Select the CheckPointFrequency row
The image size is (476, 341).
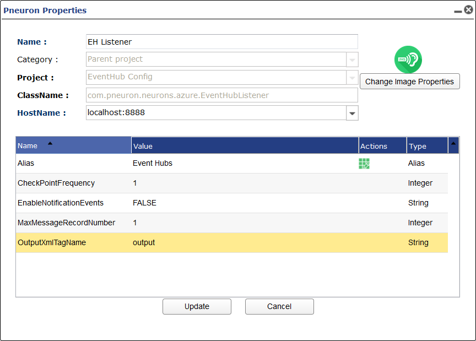232,183
